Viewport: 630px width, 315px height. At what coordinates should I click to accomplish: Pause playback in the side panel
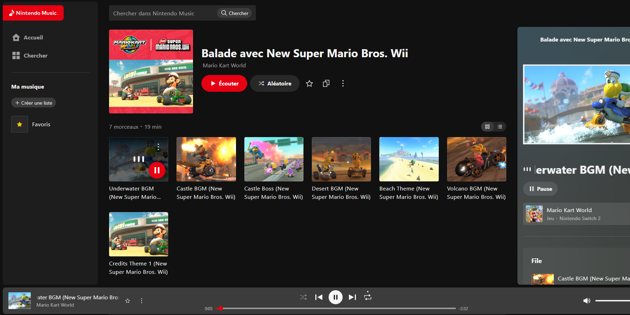pyautogui.click(x=540, y=189)
